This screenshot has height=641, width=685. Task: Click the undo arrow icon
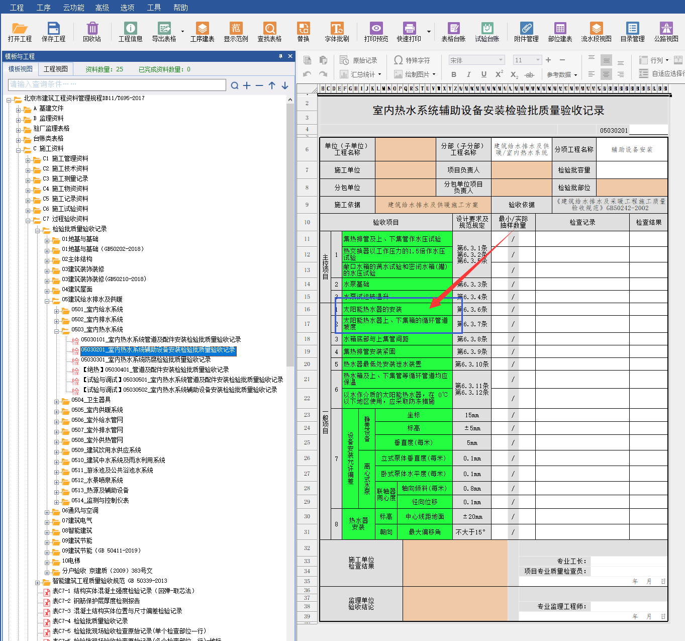[308, 74]
